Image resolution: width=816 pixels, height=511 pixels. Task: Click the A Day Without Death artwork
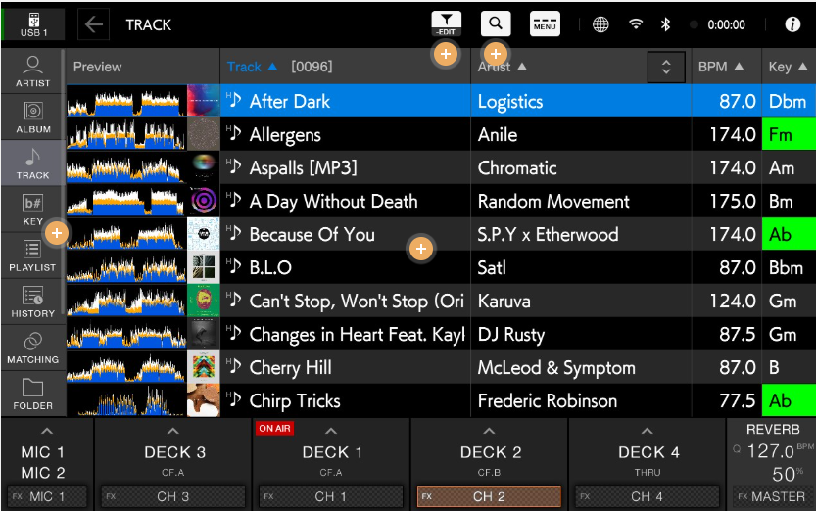(x=204, y=202)
